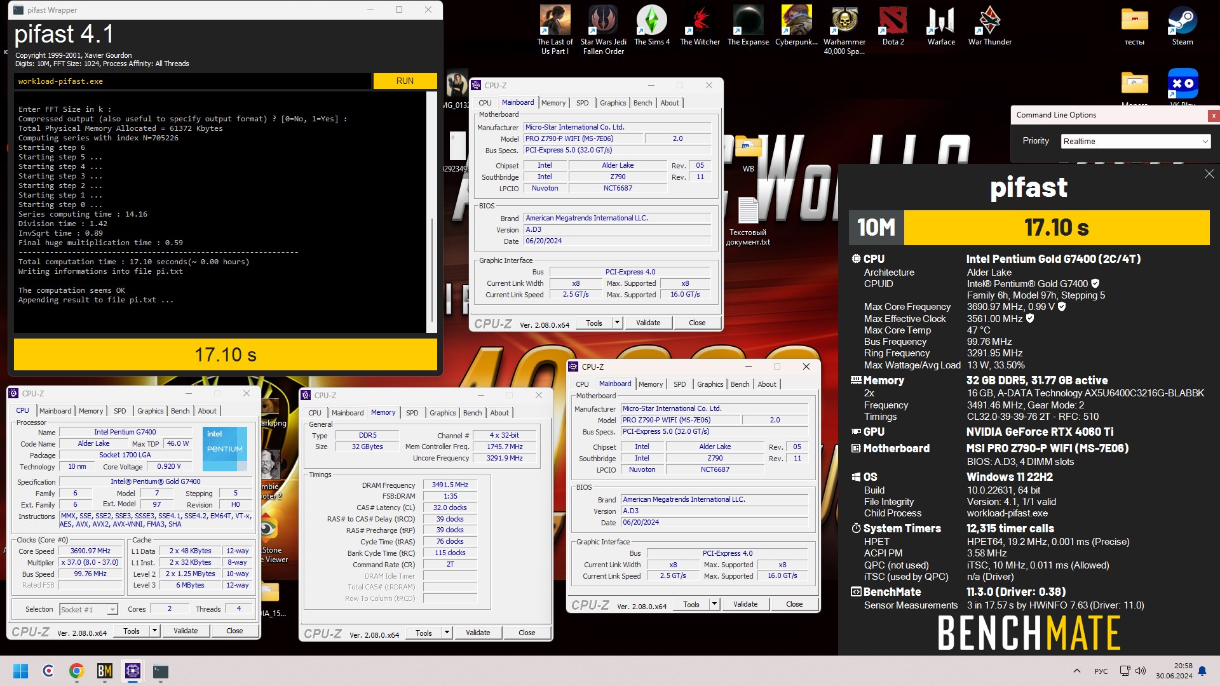Open Star Wars Jedi Fallen Order shortcut
Image resolution: width=1220 pixels, height=686 pixels.
(x=603, y=29)
